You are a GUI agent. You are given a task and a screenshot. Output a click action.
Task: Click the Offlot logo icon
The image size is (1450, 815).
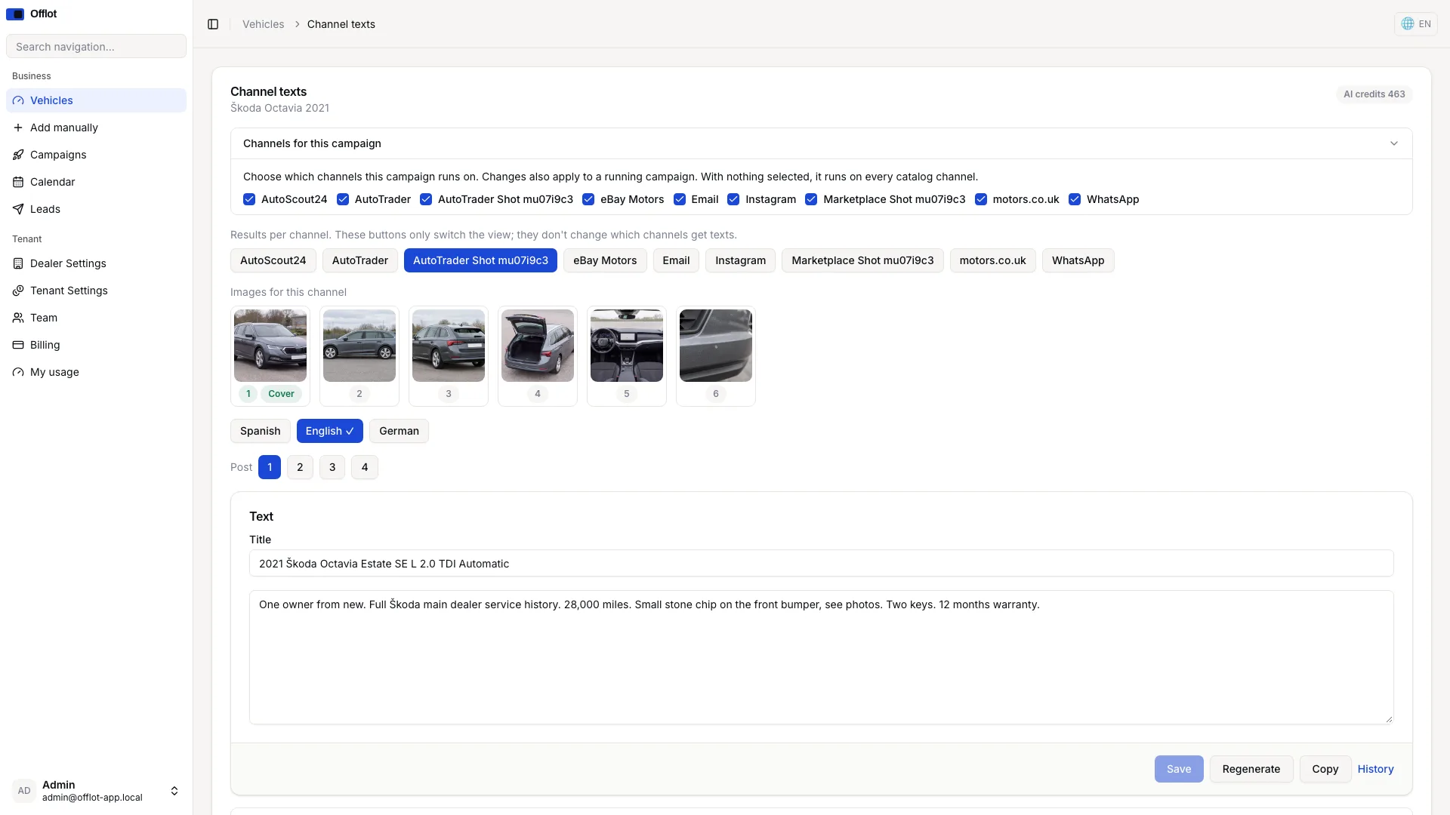point(15,14)
